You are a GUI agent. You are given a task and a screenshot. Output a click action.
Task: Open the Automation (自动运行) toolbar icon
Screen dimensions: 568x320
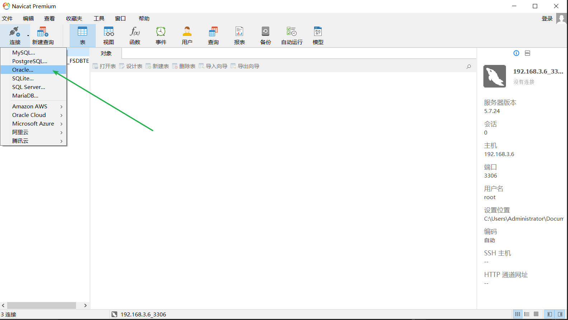292,36
